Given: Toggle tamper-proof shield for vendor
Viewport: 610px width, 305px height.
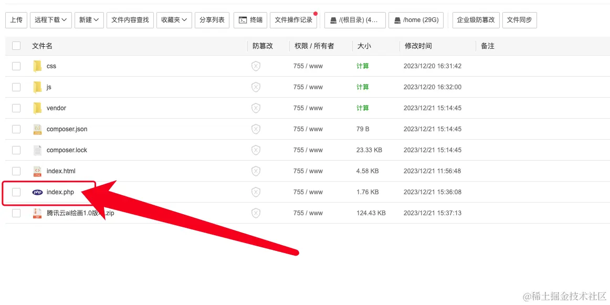Looking at the screenshot, I should [256, 108].
